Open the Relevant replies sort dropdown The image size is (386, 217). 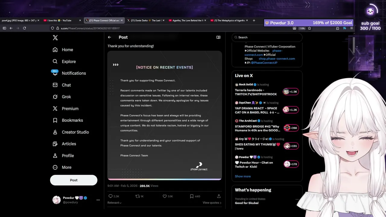115,203
